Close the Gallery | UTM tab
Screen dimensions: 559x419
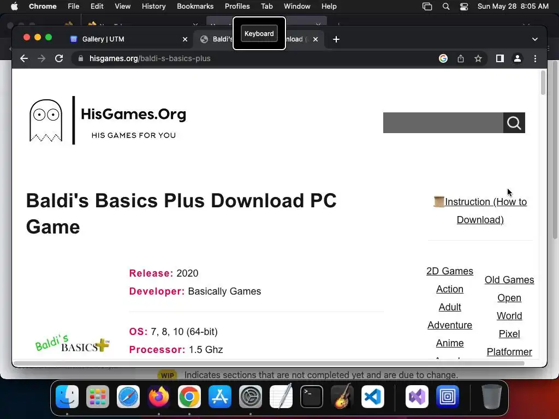(185, 39)
